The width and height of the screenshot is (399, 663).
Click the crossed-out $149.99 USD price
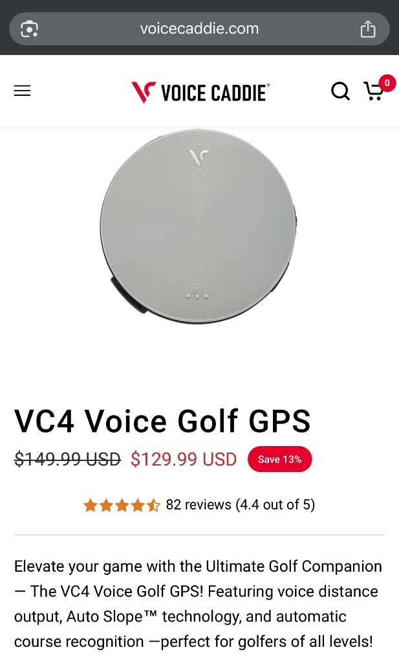click(67, 459)
